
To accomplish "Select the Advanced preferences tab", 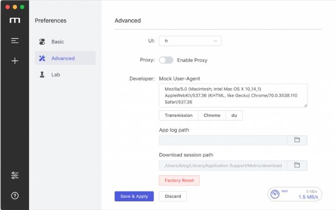I will click(63, 58).
